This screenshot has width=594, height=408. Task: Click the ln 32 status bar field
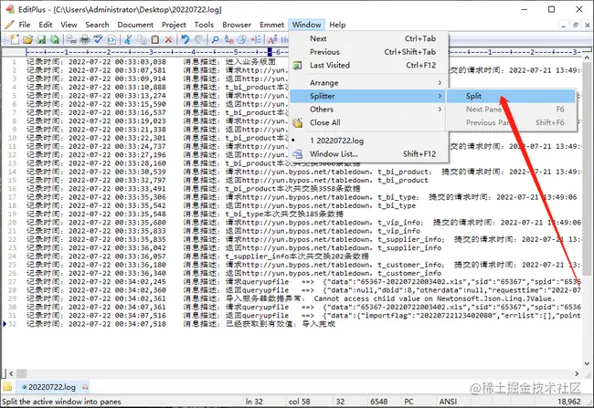[254, 402]
